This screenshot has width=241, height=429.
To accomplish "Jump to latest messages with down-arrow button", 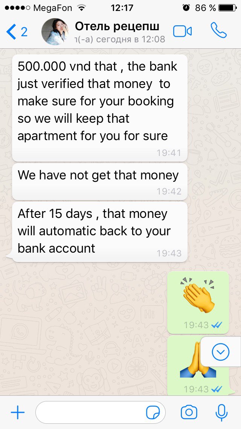I will [x=221, y=352].
